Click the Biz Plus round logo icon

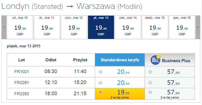pos(156,60)
